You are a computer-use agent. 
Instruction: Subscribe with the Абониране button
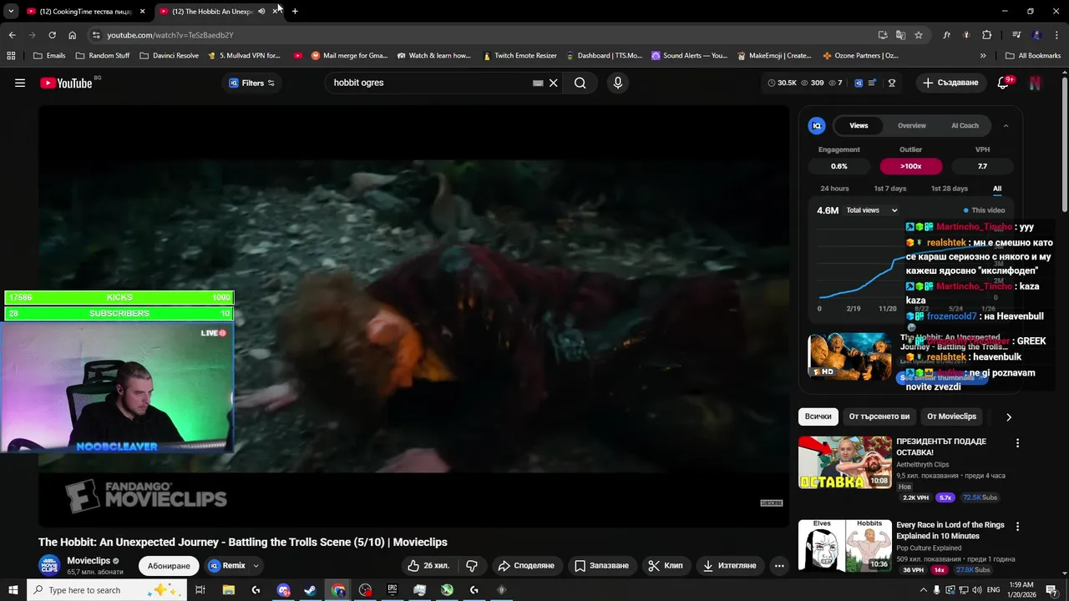(x=169, y=565)
